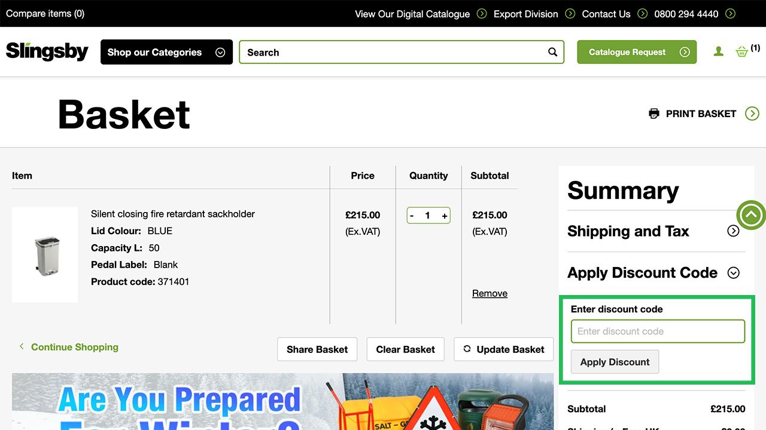The width and height of the screenshot is (766, 430).
Task: Click Compare items (0) link
Action: coord(45,13)
